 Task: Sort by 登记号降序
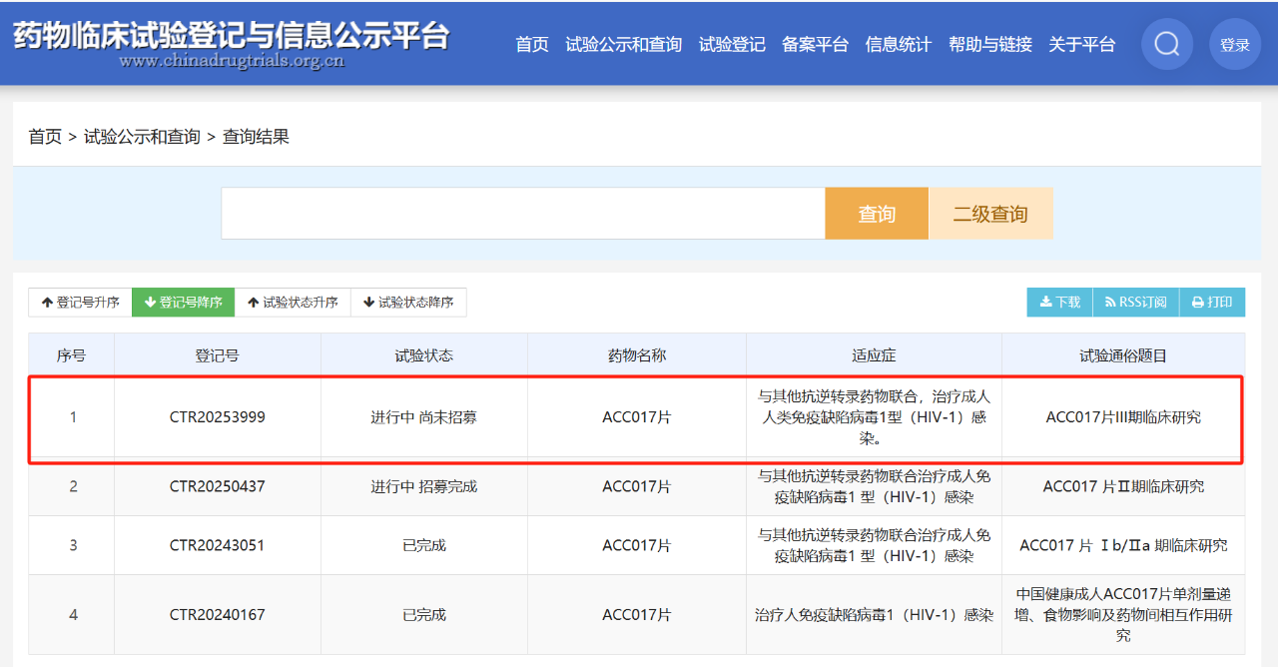click(183, 303)
